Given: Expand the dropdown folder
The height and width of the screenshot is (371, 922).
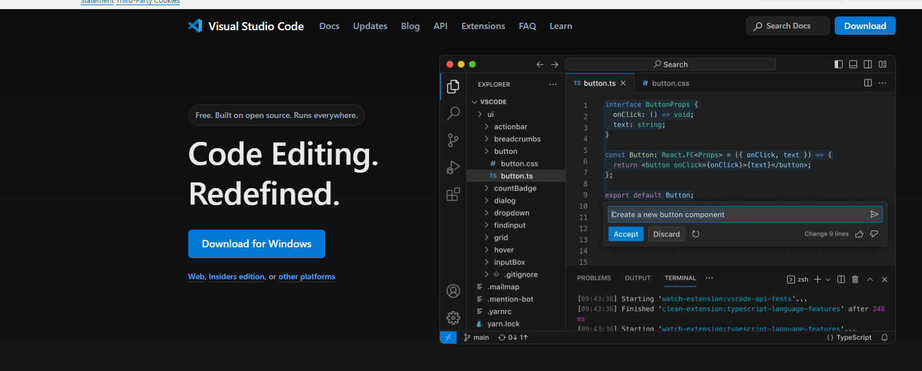Looking at the screenshot, I should click(487, 213).
